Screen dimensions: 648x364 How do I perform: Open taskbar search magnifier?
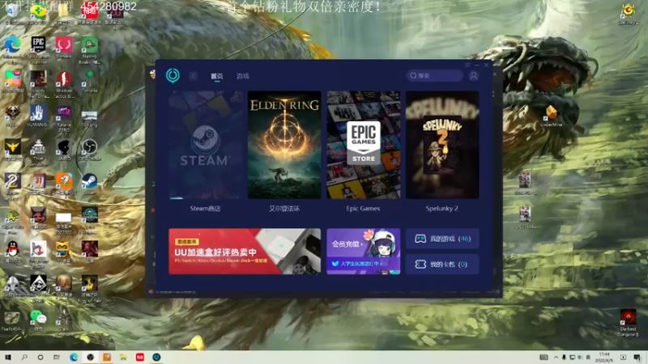[24, 357]
